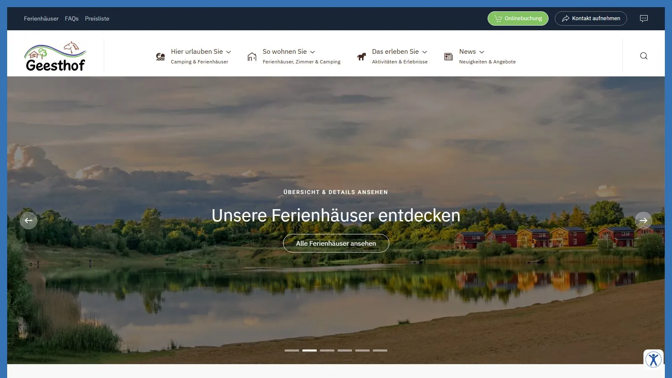672x378 pixels.
Task: Click the shopping cart icon in Onlinebuchung
Action: click(498, 18)
